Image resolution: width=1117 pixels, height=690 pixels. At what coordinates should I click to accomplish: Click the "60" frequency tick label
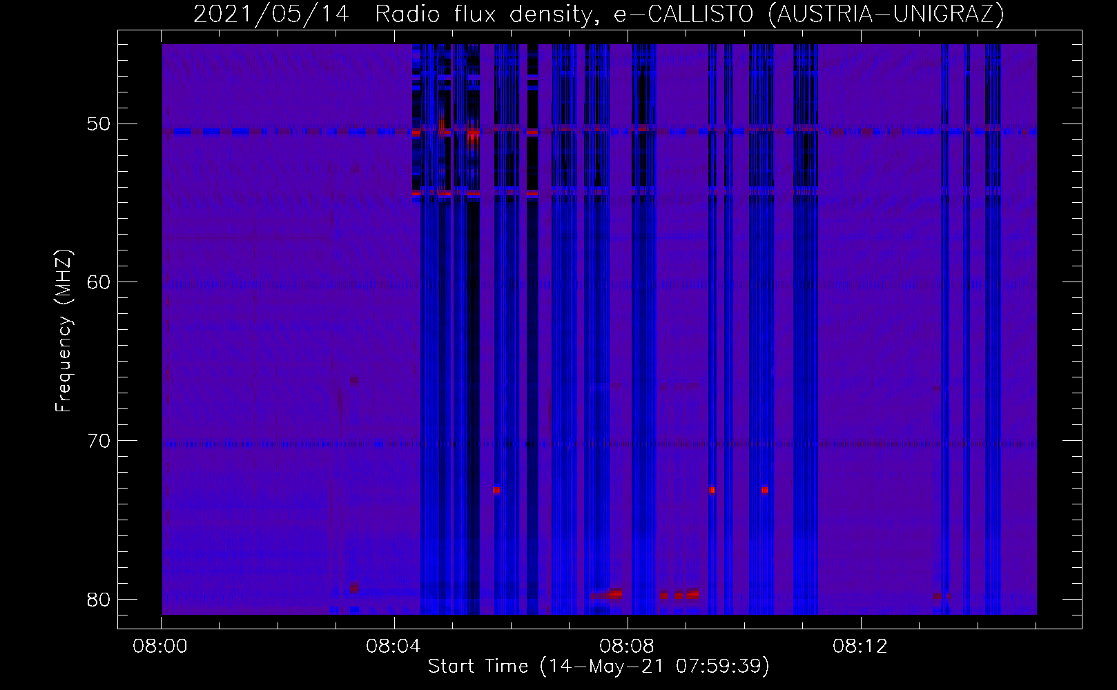[x=97, y=282]
